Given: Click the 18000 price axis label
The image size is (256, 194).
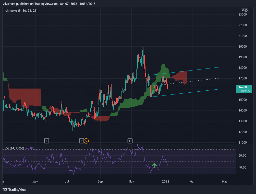Looking at the screenshot, I should coord(243,68).
